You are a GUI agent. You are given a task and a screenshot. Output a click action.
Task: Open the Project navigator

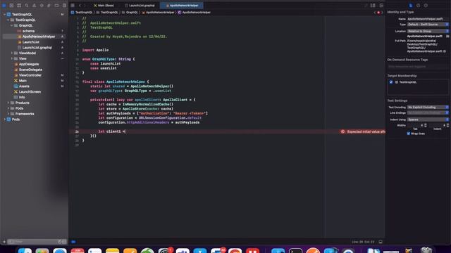click(x=4, y=6)
